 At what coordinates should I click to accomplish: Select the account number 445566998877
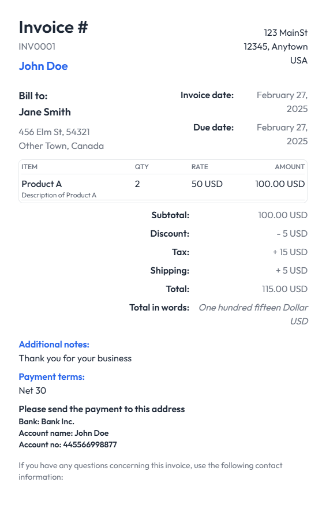point(90,444)
